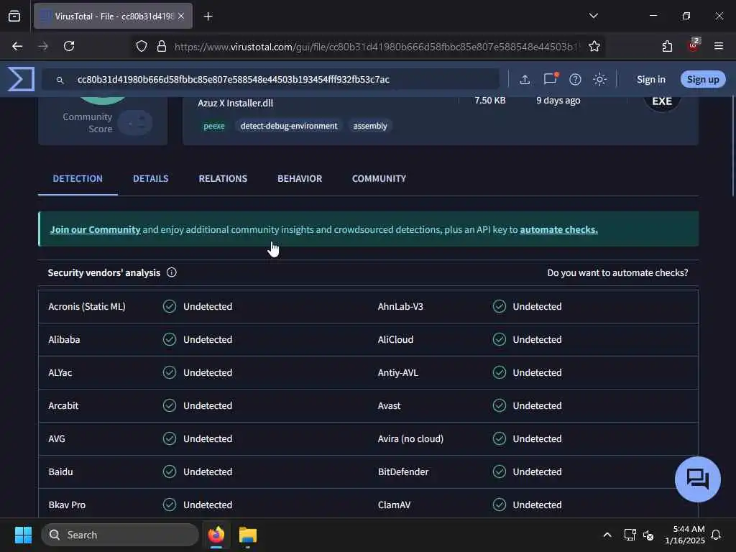Open the Firefox View icon at the top left
Screen dimensions: 736x552
(x=14, y=16)
